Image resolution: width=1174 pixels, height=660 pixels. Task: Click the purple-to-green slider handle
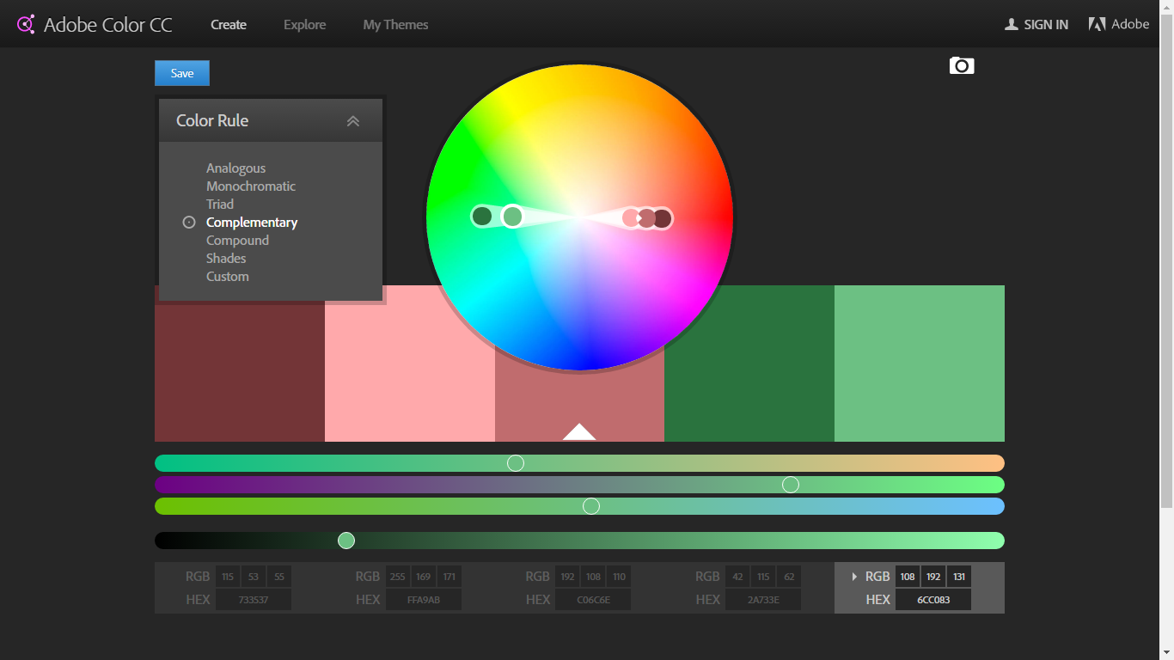[791, 485]
